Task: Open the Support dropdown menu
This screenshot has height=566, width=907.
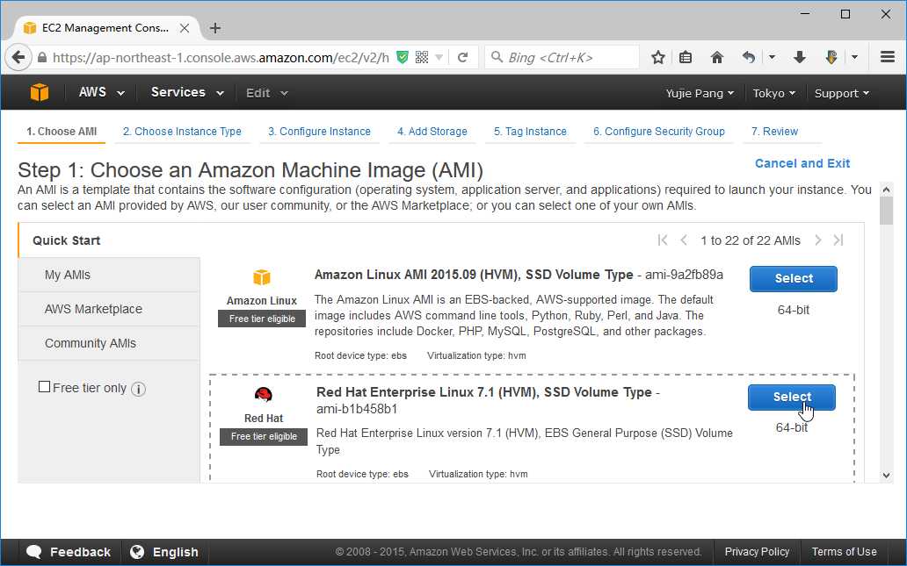Action: [x=842, y=94]
